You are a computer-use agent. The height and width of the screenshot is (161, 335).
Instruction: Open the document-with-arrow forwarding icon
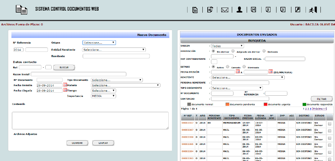point(210,10)
